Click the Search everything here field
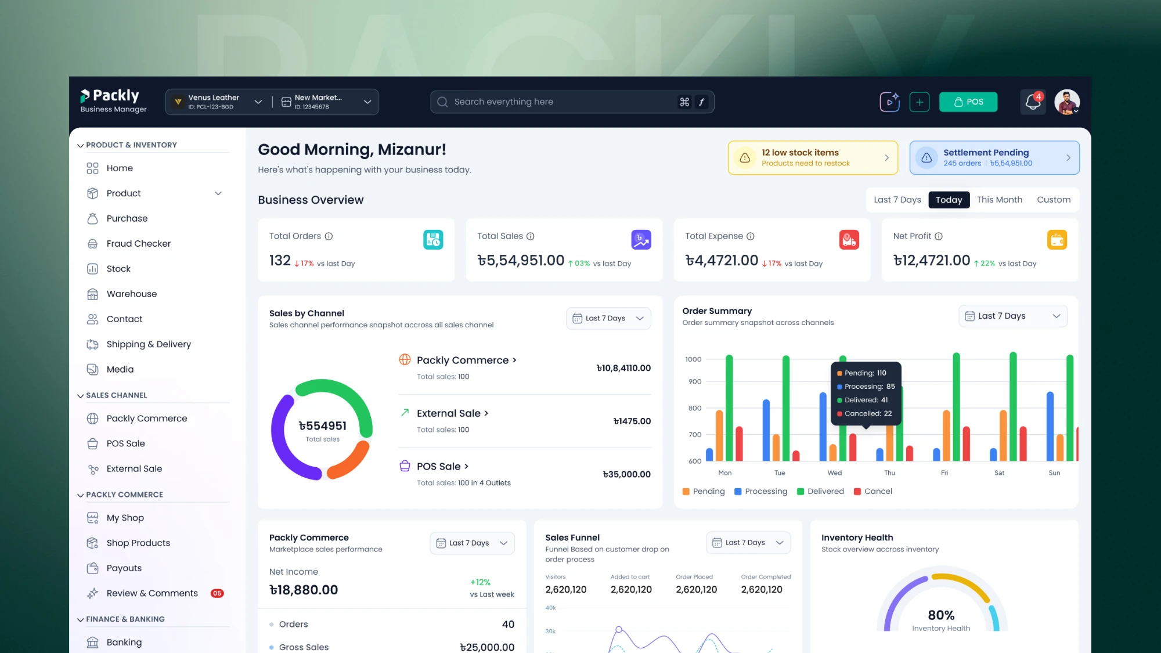Screen dimensions: 1161x653 pos(572,102)
